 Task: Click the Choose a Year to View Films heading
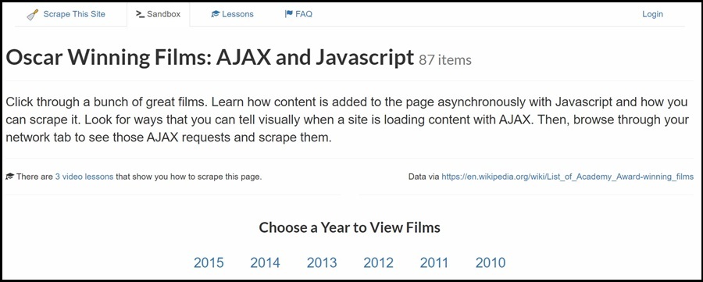(x=350, y=228)
